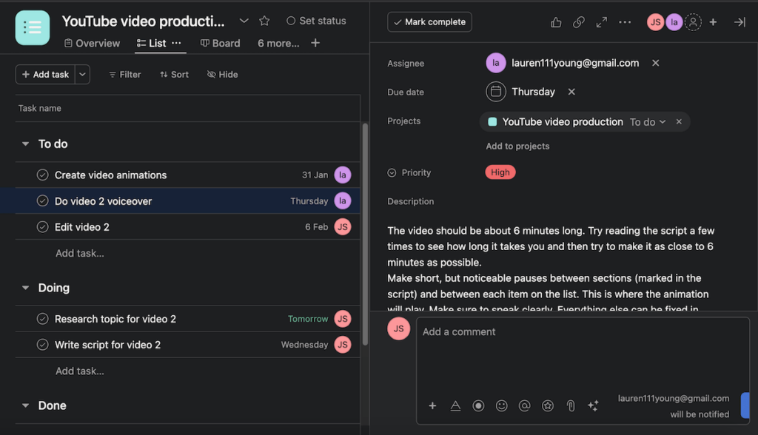Open the Overview tab
The image size is (758, 435).
pyautogui.click(x=92, y=43)
